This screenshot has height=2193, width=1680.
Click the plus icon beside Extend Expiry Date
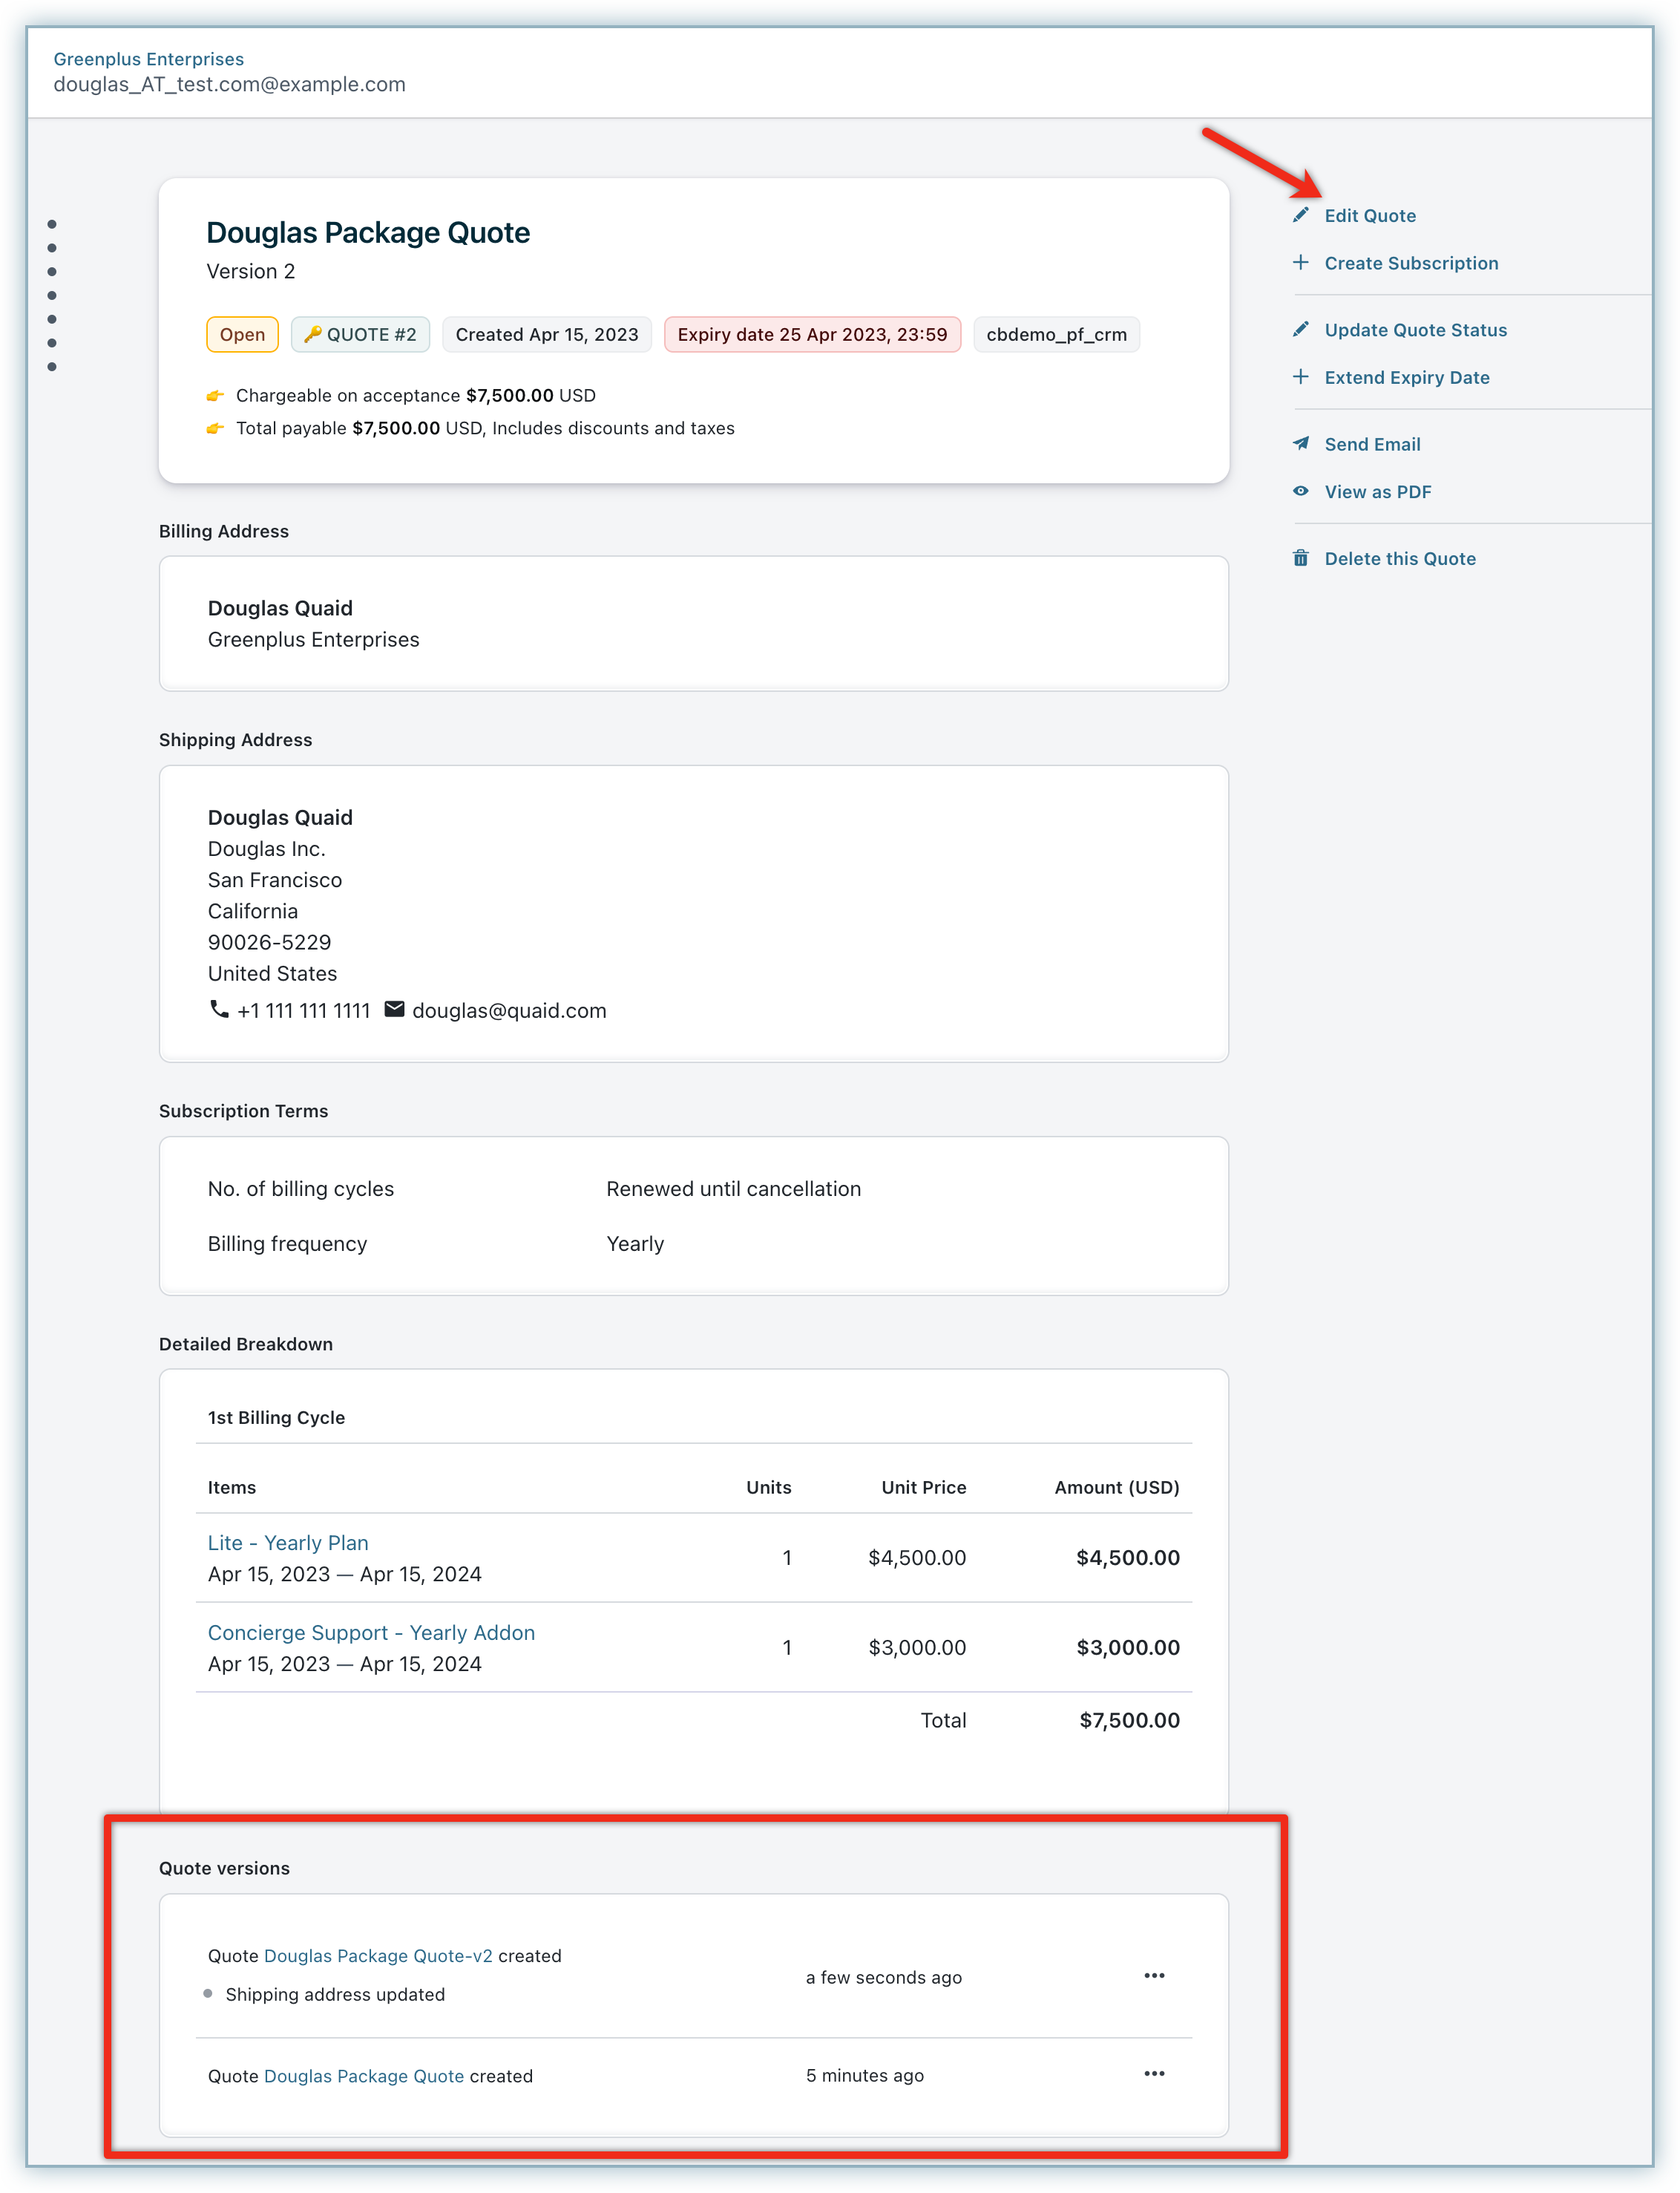[1300, 376]
